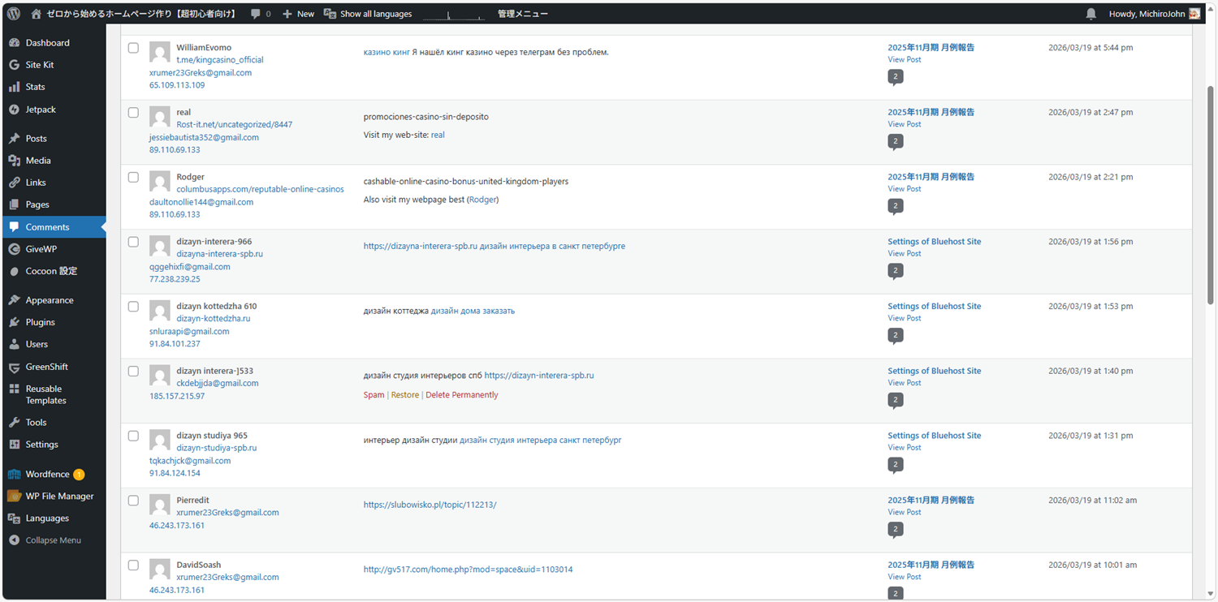1218x602 pixels.
Task: Open Site Kit from the sidebar
Action: (x=39, y=65)
